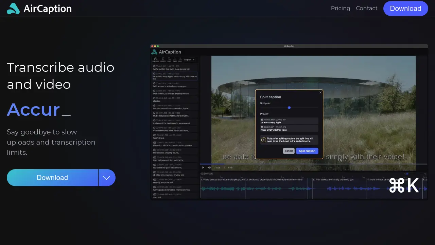
Task: Click preview row 'Music simply with their voice!' in dialog
Action: (289, 128)
